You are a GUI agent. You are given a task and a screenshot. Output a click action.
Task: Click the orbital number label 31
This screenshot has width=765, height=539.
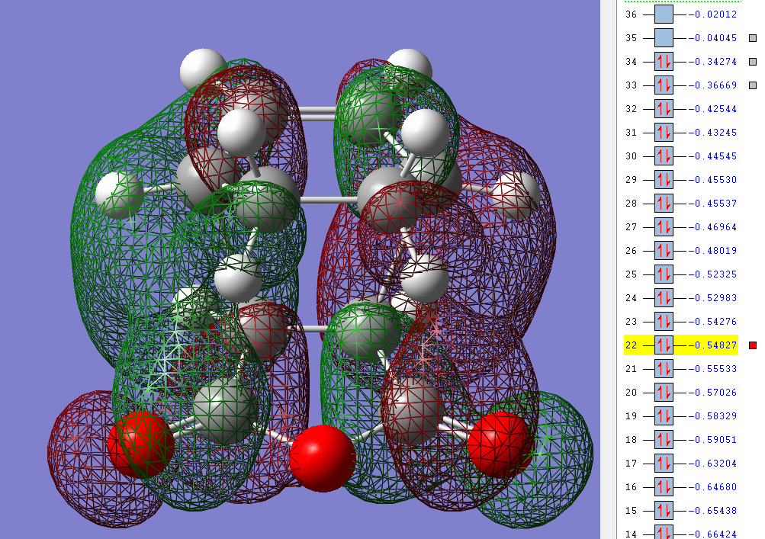pyautogui.click(x=632, y=133)
